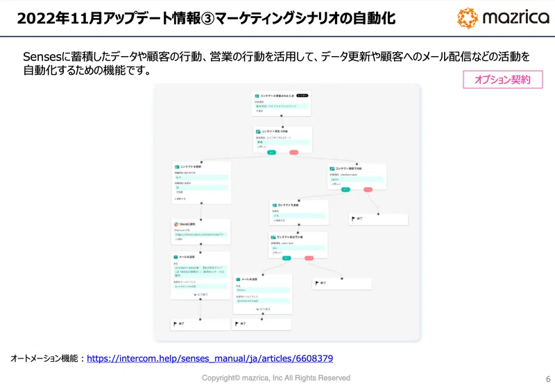Viewport: 555px width, 384px height.
Task: Click the pink オプション契約 badge
Action: (x=502, y=80)
